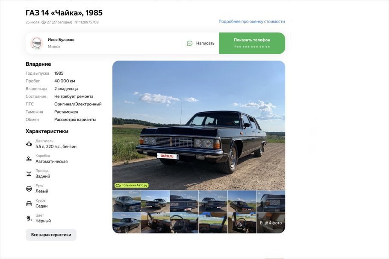Click the car body icon beside Кузов
The height and width of the screenshot is (259, 389).
click(x=29, y=204)
